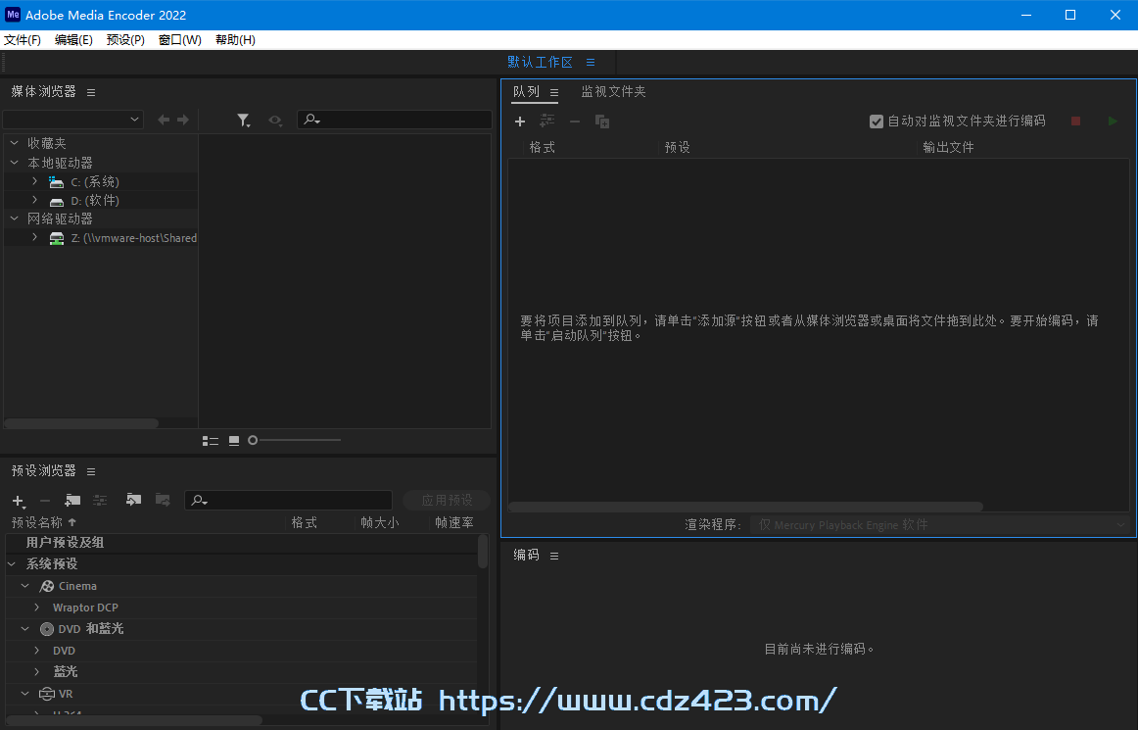Expand the Z: vmware-host shared drive
Screen dimensions: 1138x730
click(x=34, y=237)
